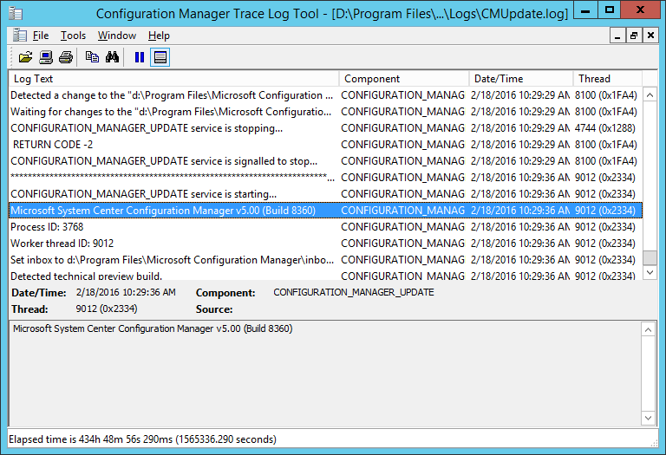Click the Open on Server computer icon
666x455 pixels.
coord(46,57)
